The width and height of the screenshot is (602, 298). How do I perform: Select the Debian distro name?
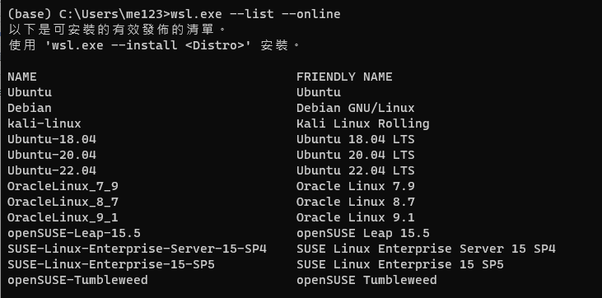coord(30,109)
